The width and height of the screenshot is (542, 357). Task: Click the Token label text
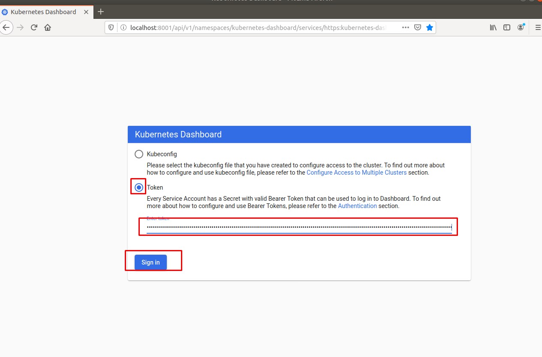click(155, 187)
